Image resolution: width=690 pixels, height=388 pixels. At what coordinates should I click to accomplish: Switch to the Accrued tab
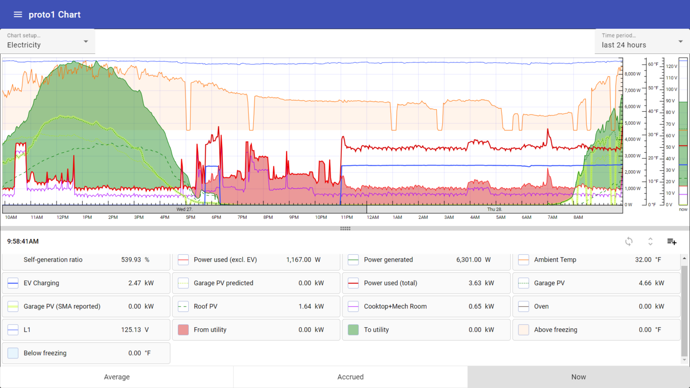350,377
